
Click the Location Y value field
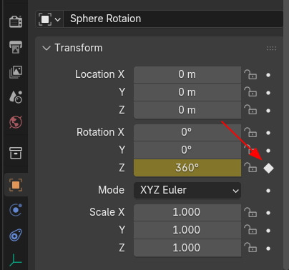(187, 92)
